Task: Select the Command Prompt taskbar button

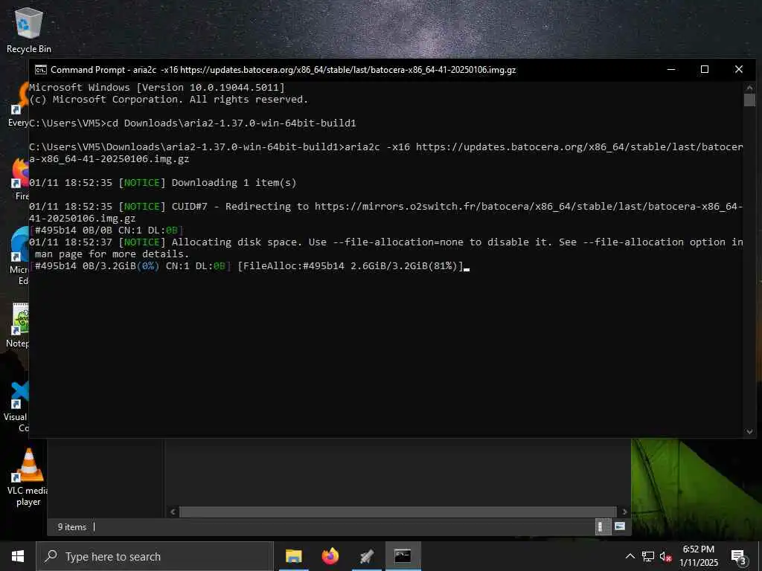Action: click(x=403, y=556)
